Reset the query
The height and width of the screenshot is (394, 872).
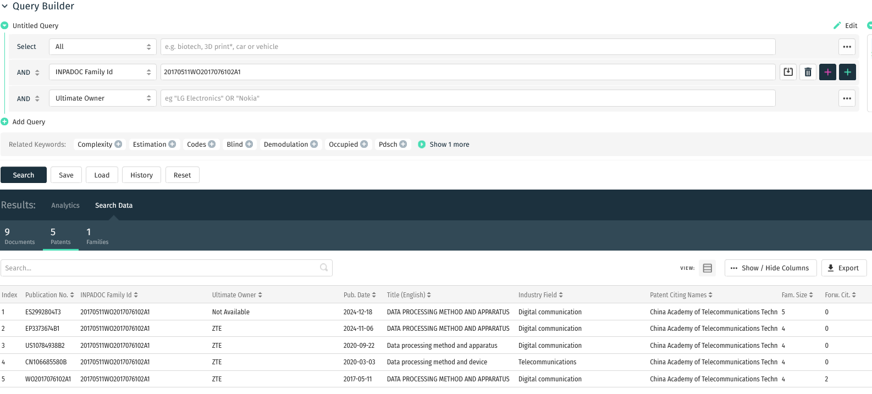(x=182, y=175)
